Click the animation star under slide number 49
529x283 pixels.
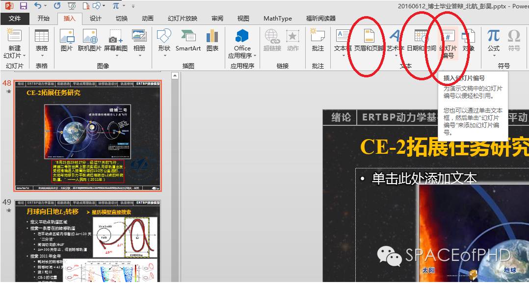pyautogui.click(x=8, y=211)
